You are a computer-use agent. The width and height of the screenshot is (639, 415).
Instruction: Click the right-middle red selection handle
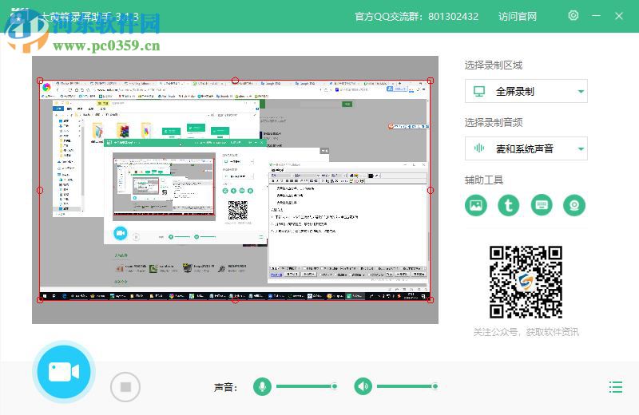pyautogui.click(x=431, y=190)
